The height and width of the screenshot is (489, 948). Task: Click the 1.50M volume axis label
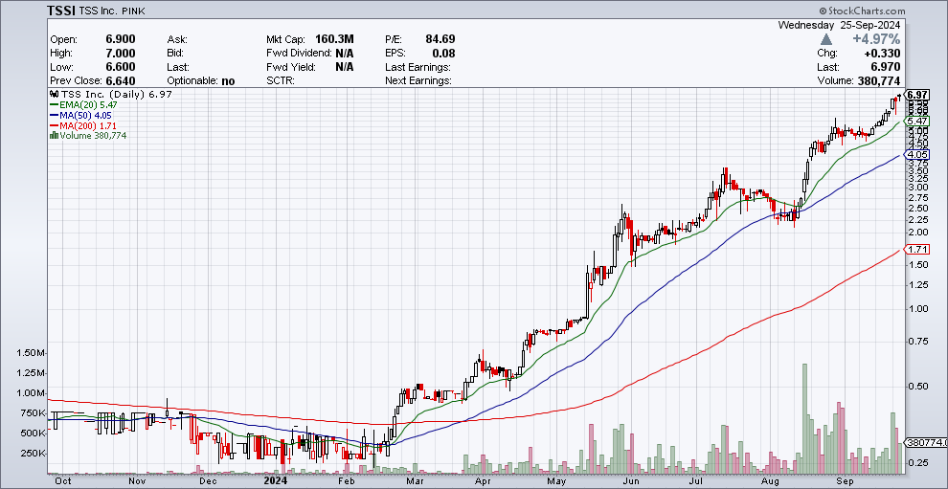(x=32, y=353)
